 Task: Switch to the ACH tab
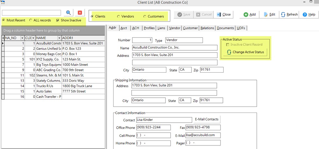(x=136, y=28)
